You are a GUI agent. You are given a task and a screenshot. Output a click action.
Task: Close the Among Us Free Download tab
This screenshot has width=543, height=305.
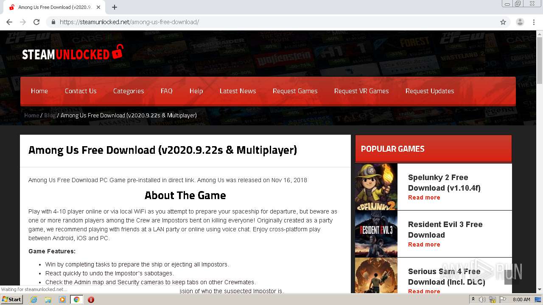coord(99,7)
